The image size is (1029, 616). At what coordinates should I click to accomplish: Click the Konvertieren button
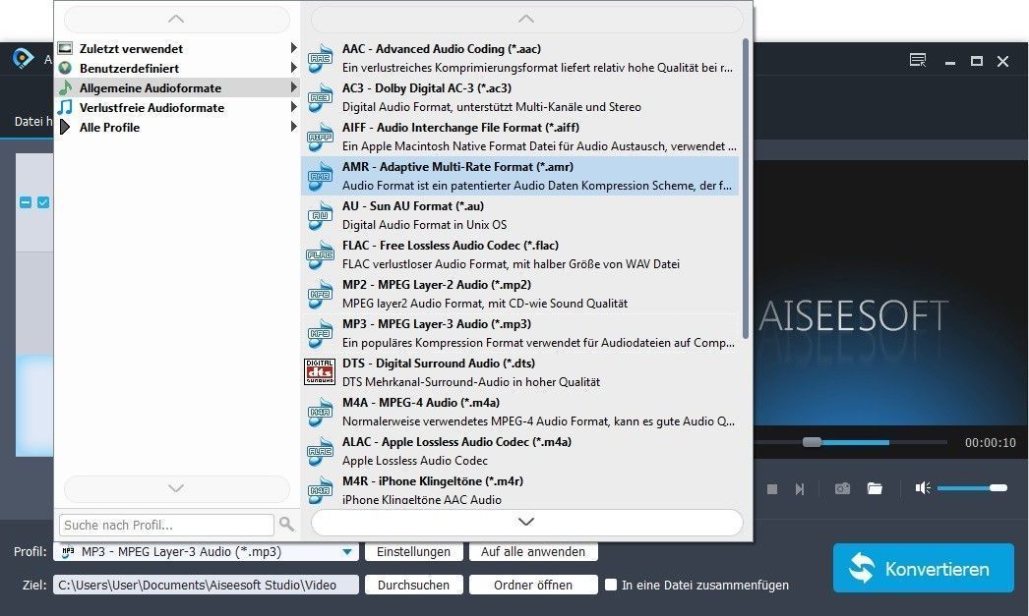923,569
